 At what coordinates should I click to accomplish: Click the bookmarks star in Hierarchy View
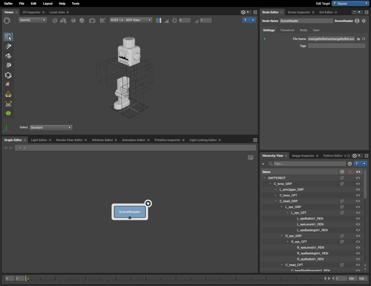click(263, 164)
